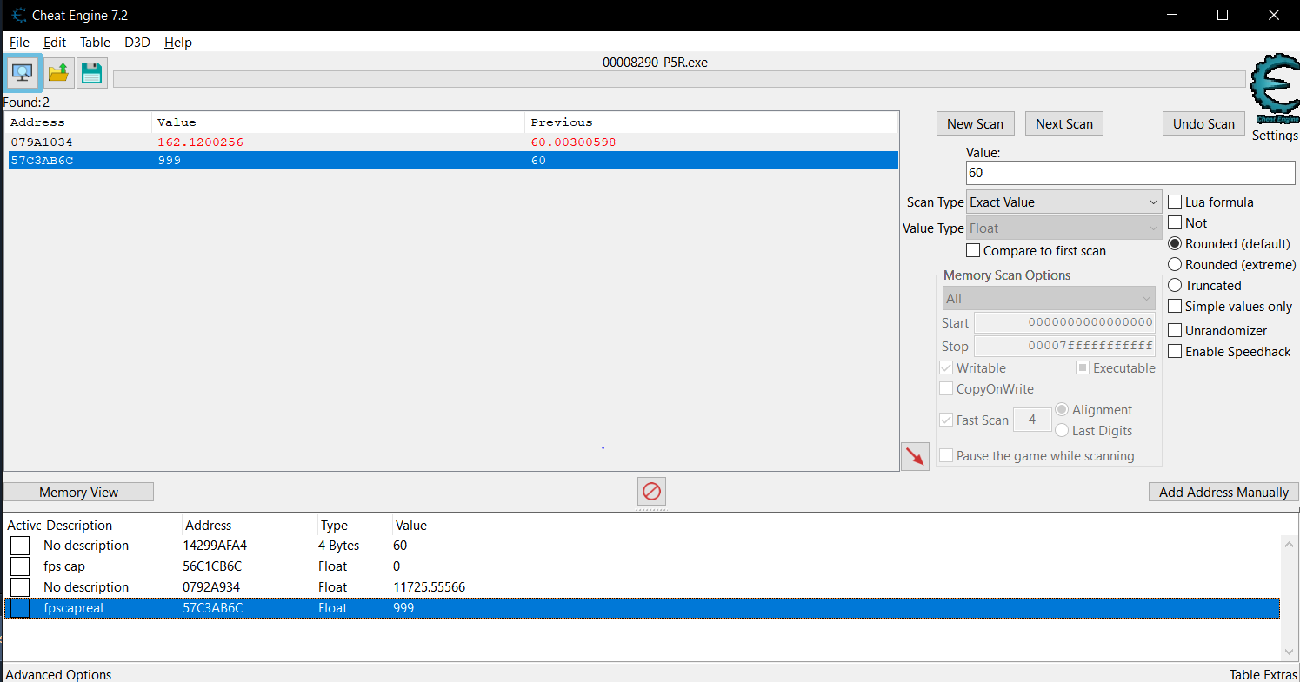Expand the memory region All dropdown
1300x682 pixels.
pos(1049,298)
